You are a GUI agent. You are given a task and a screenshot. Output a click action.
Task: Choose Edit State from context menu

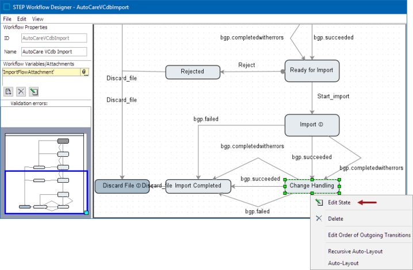[x=339, y=203]
